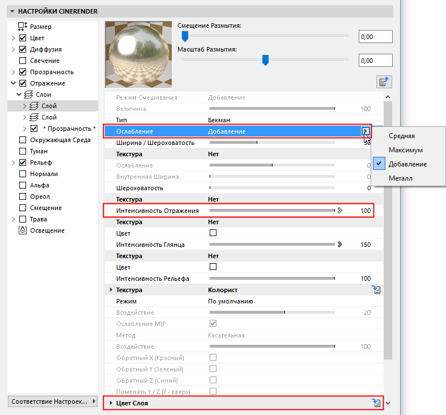
Task: Open the Освещение lighting icon
Action: pyautogui.click(x=23, y=230)
